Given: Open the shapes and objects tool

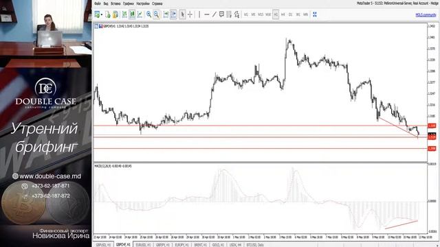Looking at the screenshot, I should (x=236, y=14).
